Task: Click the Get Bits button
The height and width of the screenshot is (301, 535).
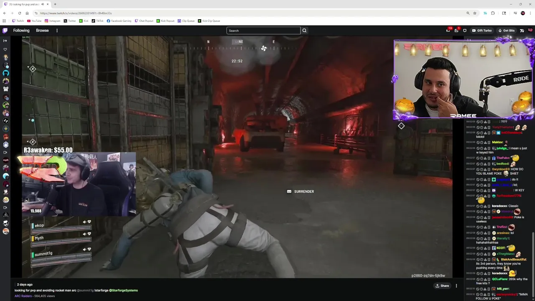Action: (506, 31)
